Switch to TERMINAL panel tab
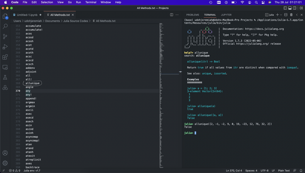This screenshot has height=173, width=305. click(210, 15)
